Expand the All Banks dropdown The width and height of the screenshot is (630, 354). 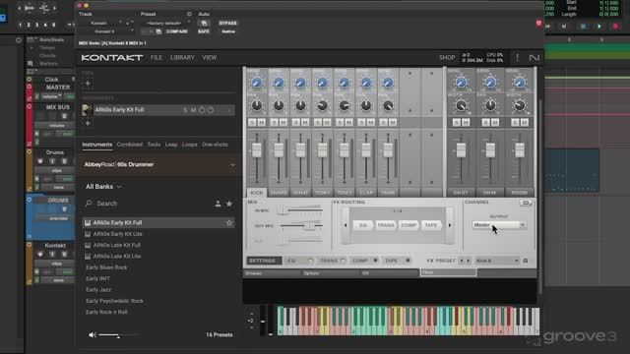coord(103,187)
